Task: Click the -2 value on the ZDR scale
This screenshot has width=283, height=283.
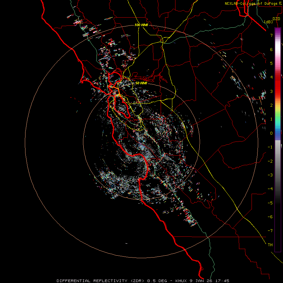Action: coord(270,161)
